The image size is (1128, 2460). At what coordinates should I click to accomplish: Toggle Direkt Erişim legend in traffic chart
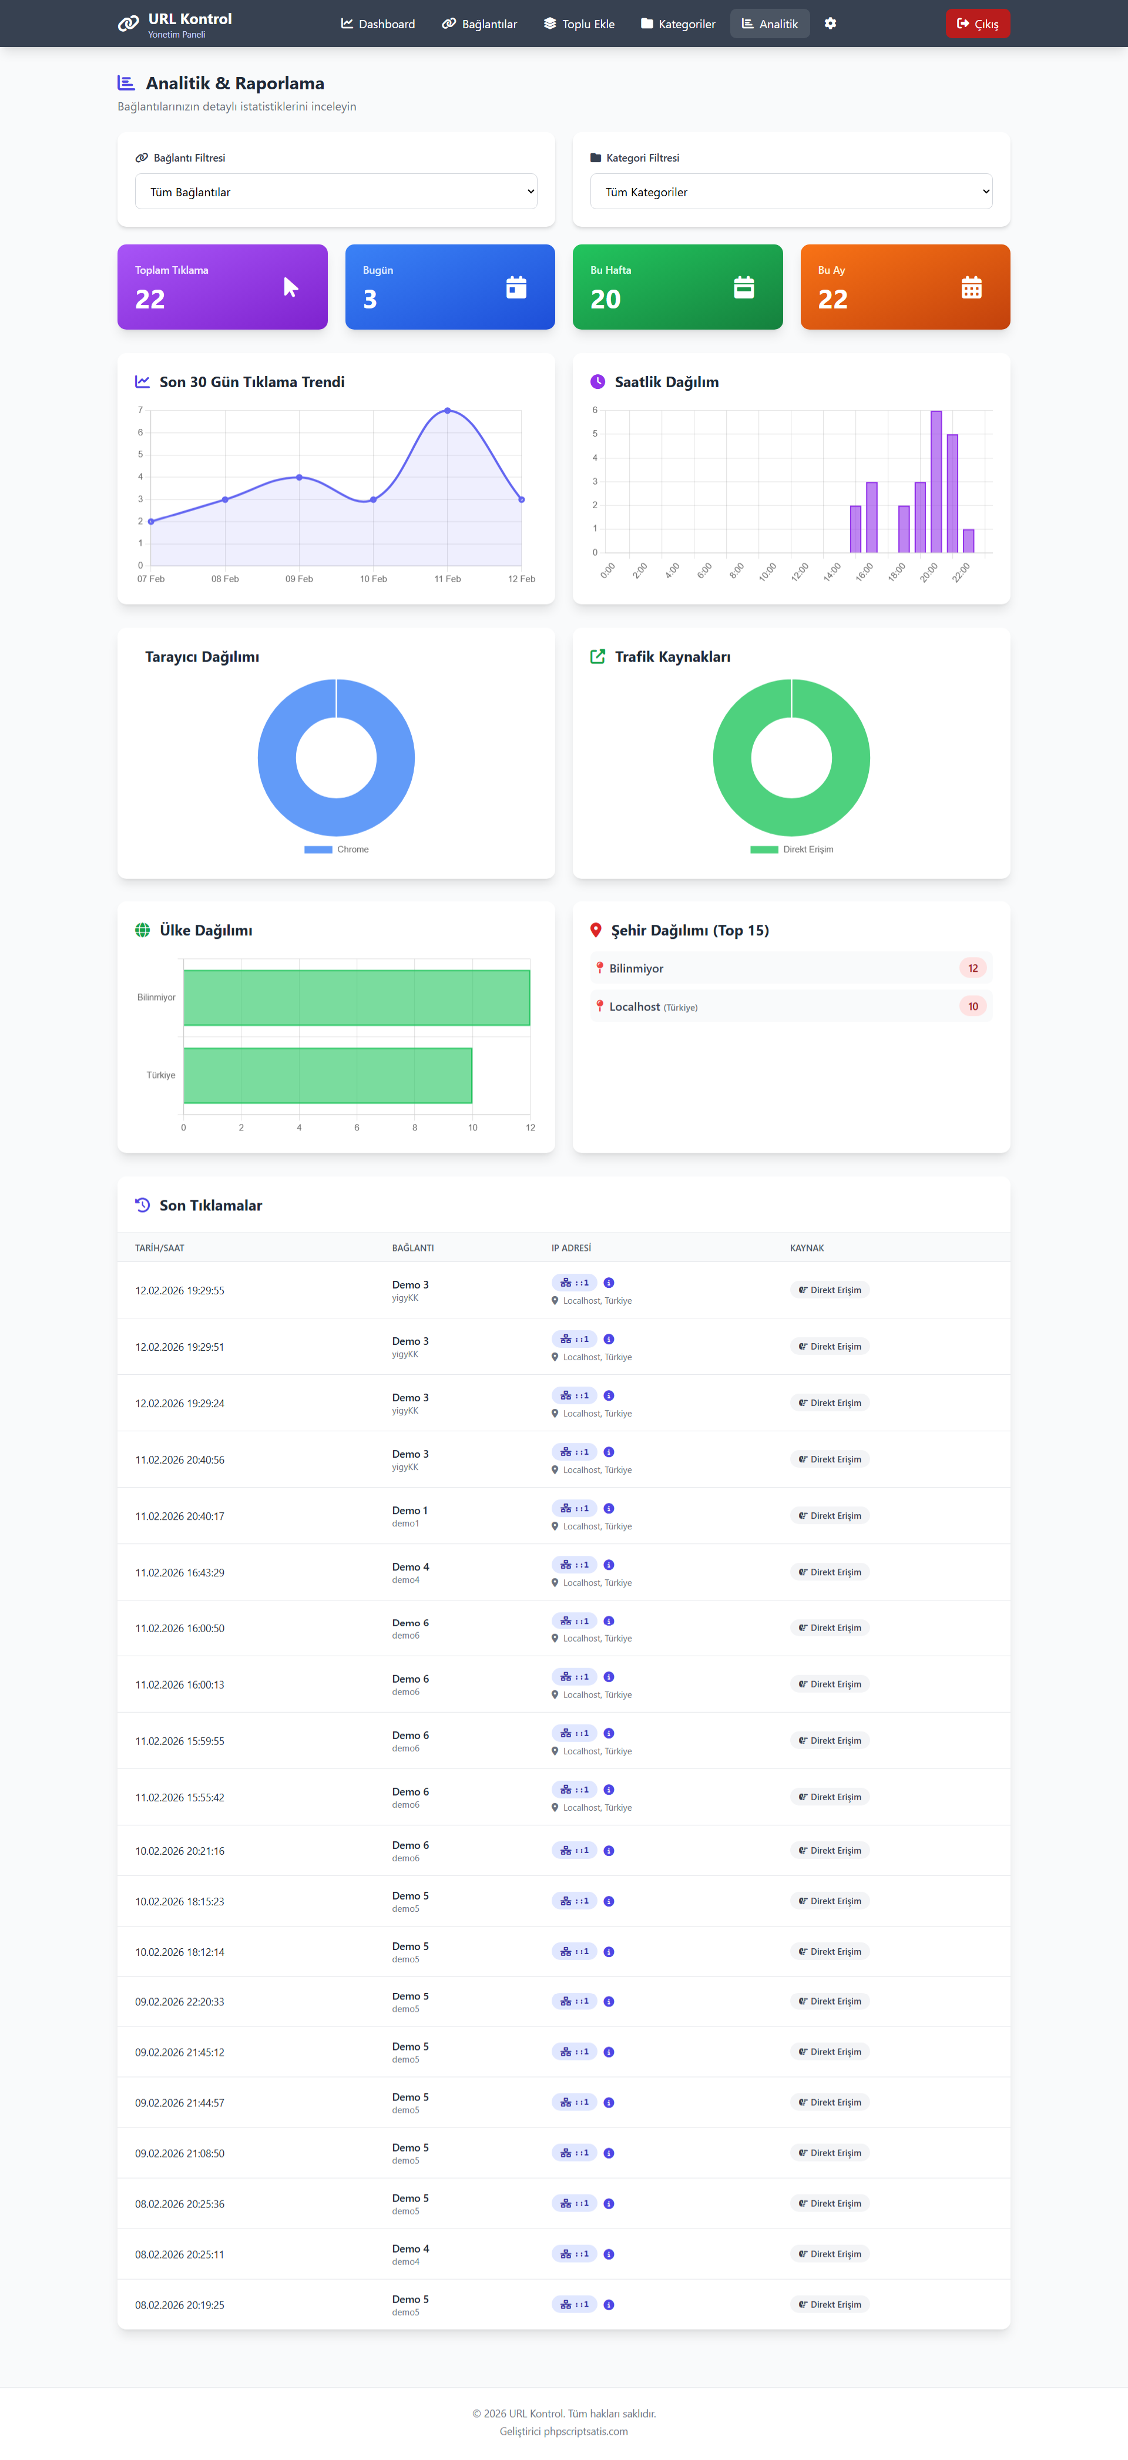tap(792, 849)
